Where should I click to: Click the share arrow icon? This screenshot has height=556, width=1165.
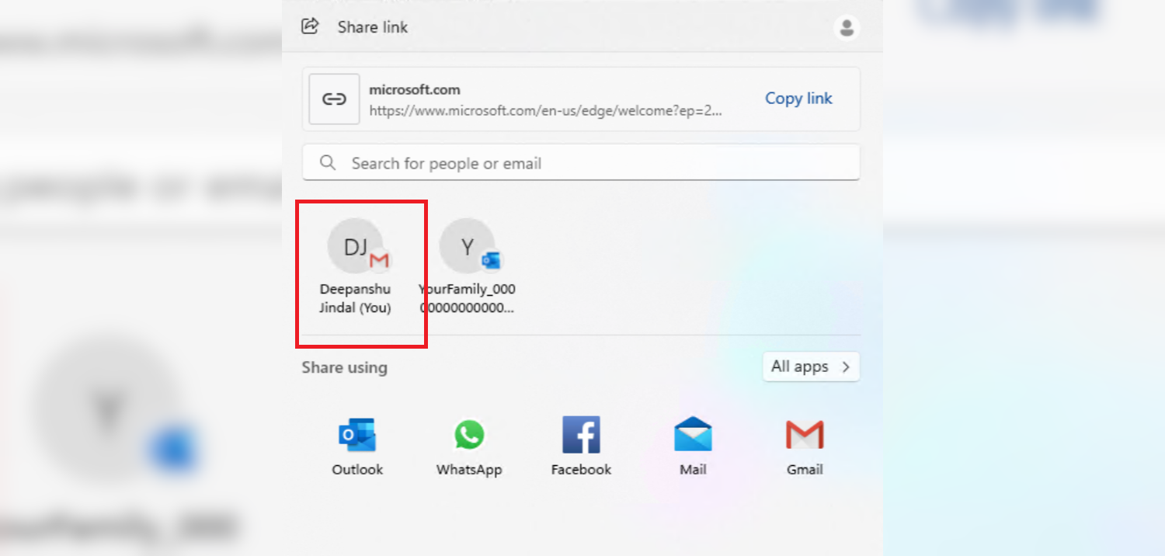pyautogui.click(x=310, y=26)
